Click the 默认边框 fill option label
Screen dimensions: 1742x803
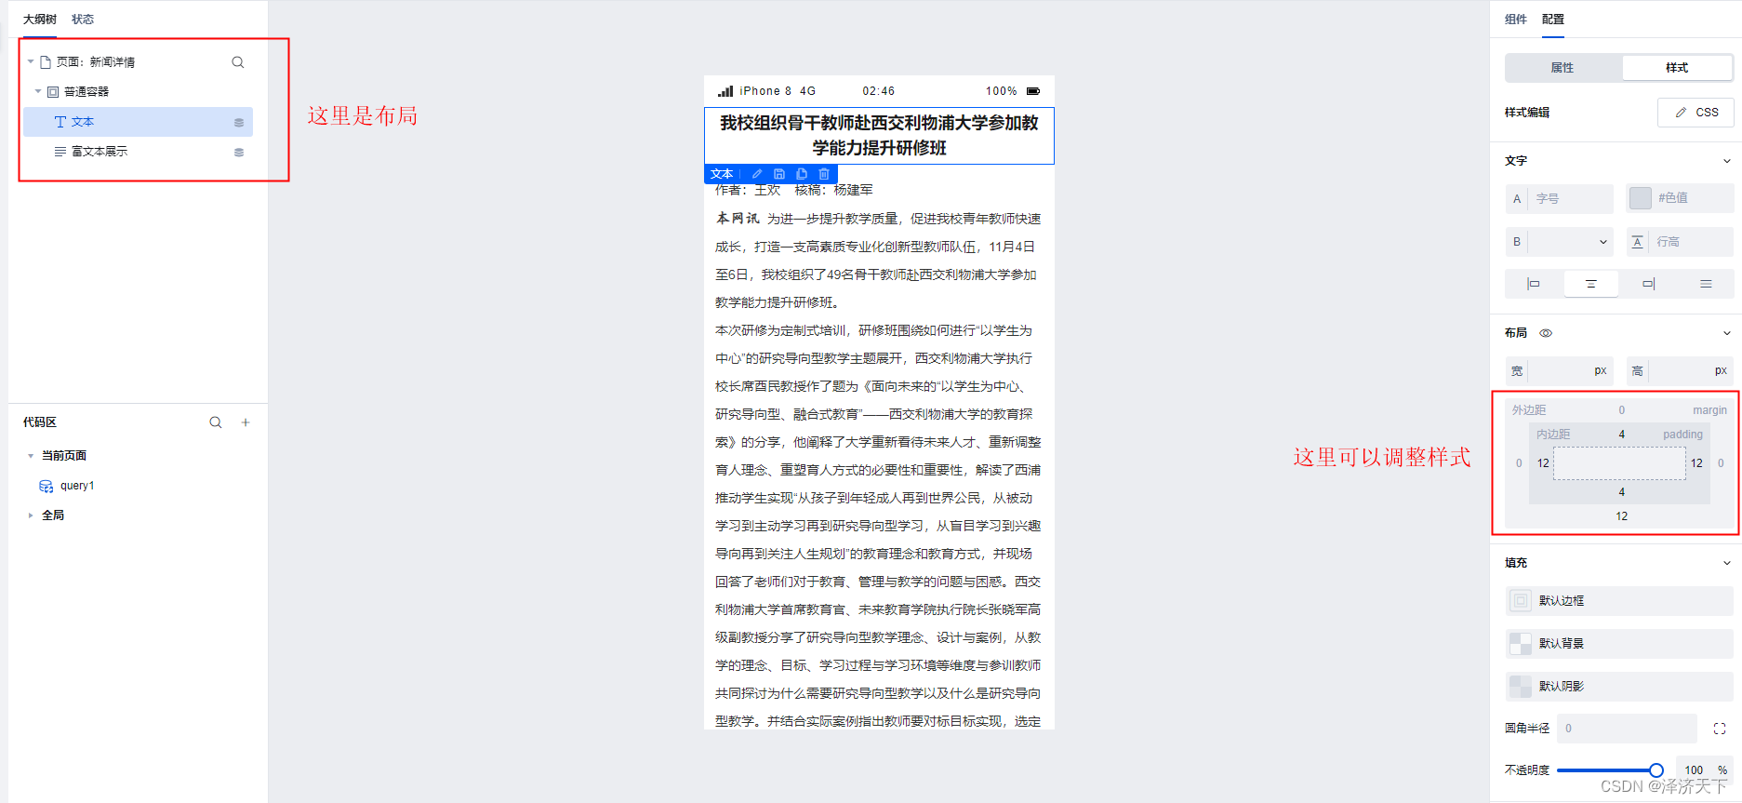[x=1562, y=601]
